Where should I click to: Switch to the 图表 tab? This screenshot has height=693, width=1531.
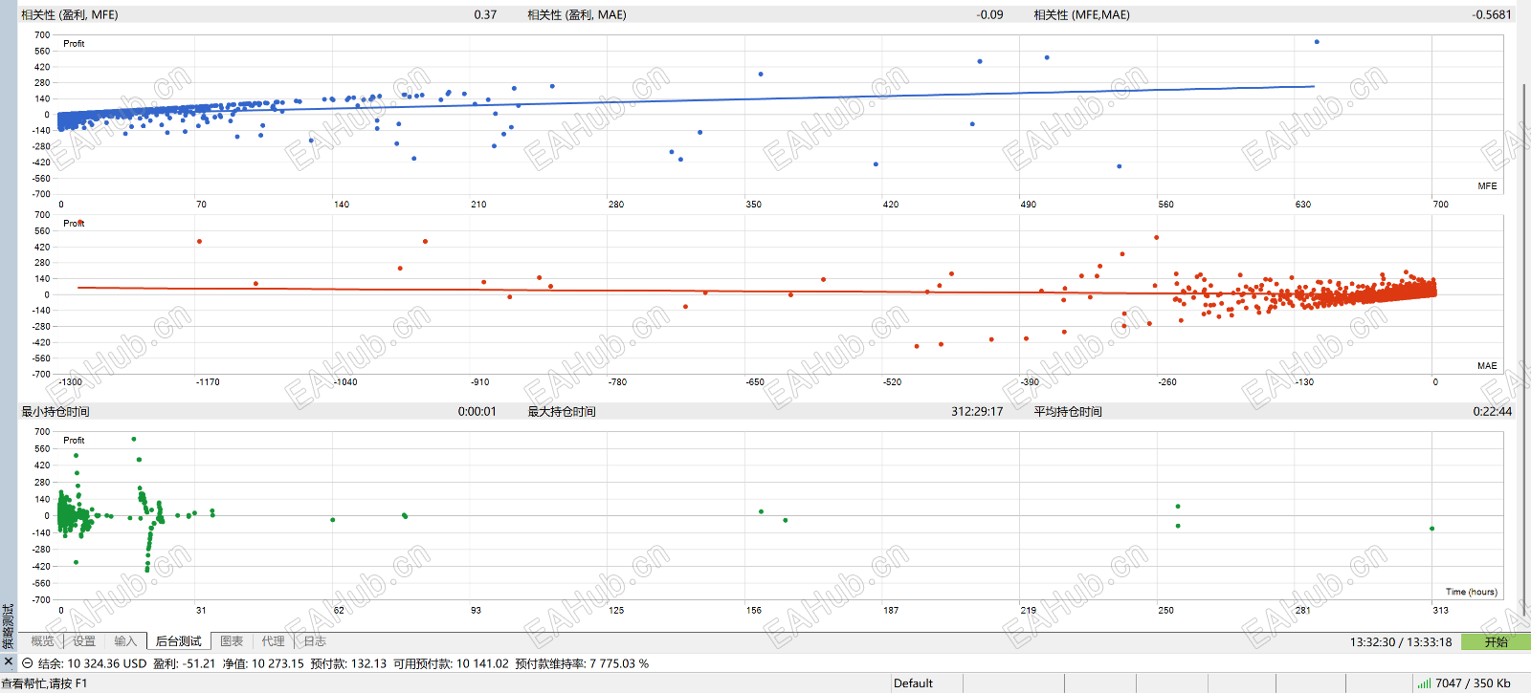coord(232,641)
